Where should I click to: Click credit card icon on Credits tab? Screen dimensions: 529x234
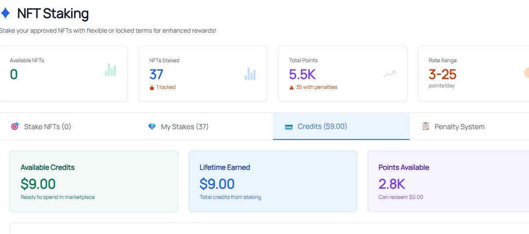(289, 127)
